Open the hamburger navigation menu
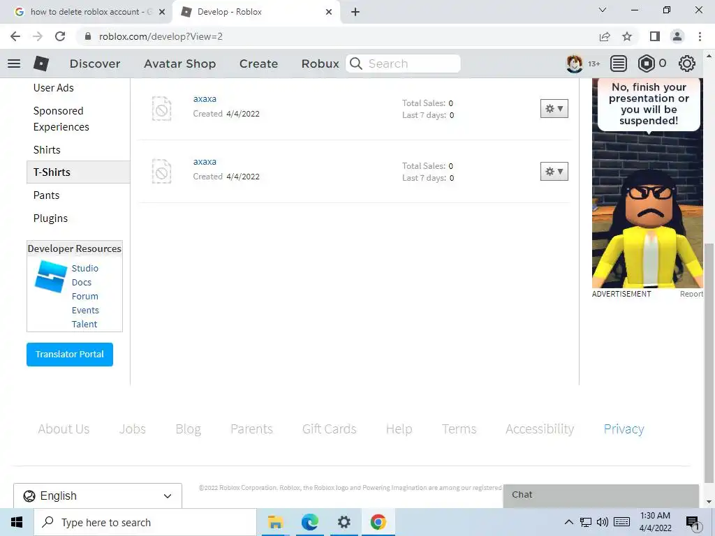715x536 pixels. 14,64
